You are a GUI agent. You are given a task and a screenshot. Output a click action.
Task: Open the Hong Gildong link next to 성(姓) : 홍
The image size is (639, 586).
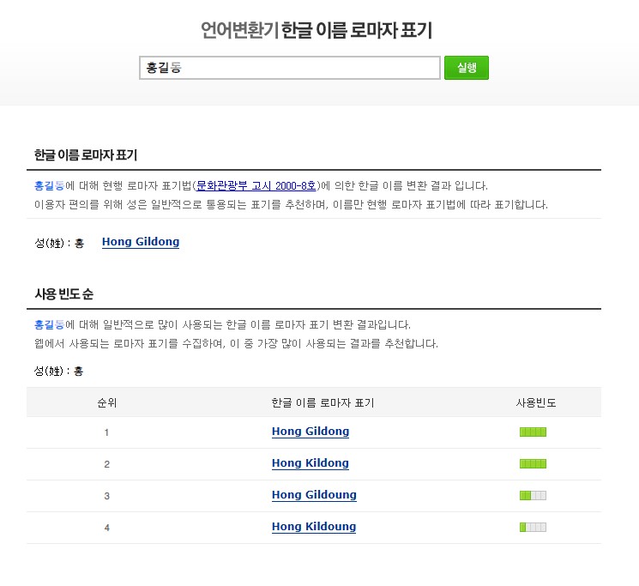click(141, 242)
